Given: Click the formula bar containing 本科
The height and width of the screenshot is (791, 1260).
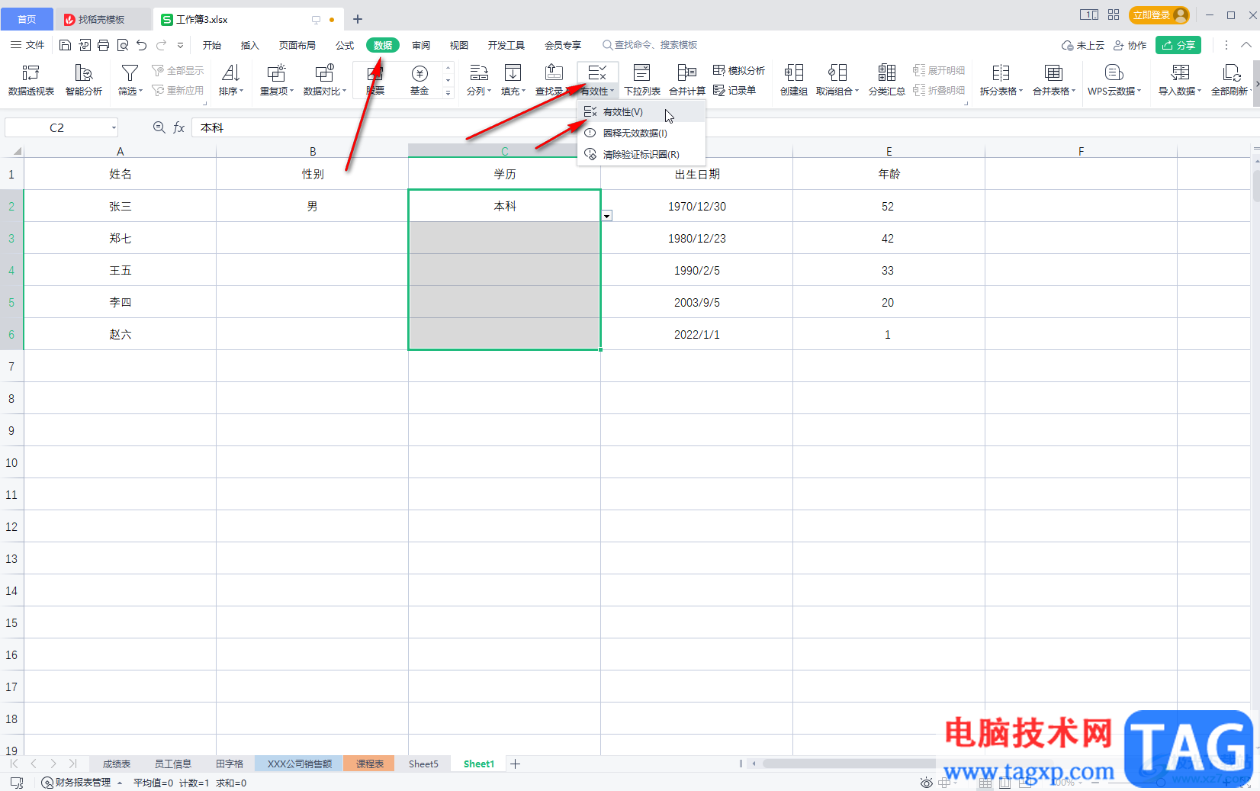Looking at the screenshot, I should click(x=721, y=127).
